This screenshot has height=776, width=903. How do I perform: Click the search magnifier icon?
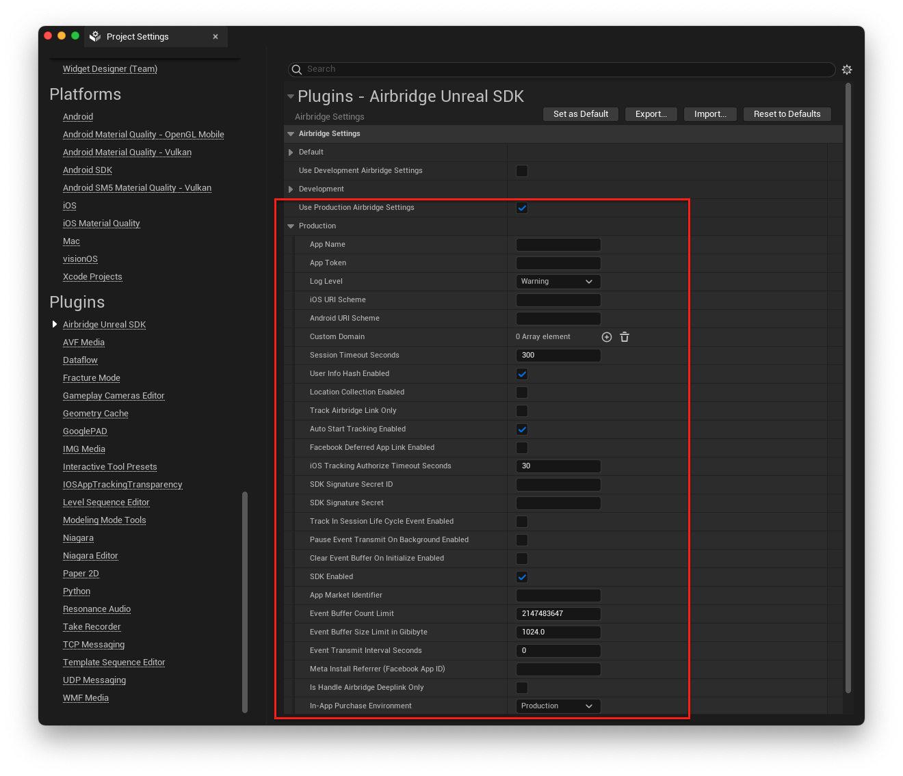297,69
